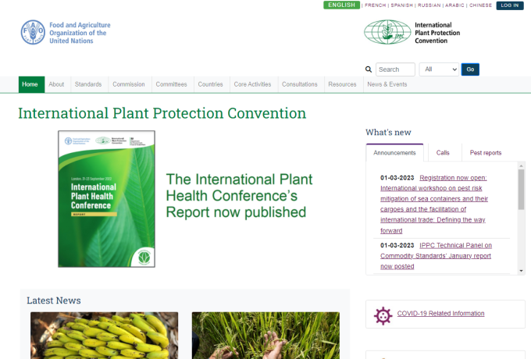Open the Committees menu
This screenshot has height=359, width=531.
171,84
